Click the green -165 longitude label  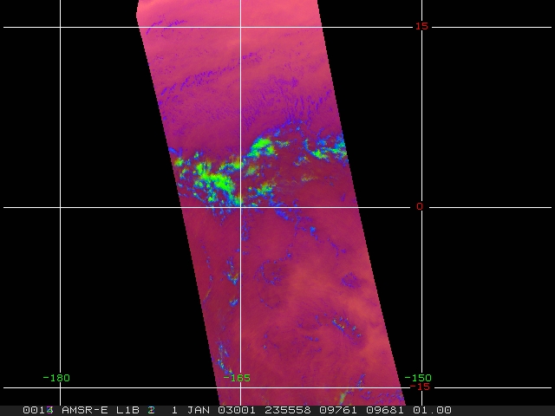click(x=237, y=377)
